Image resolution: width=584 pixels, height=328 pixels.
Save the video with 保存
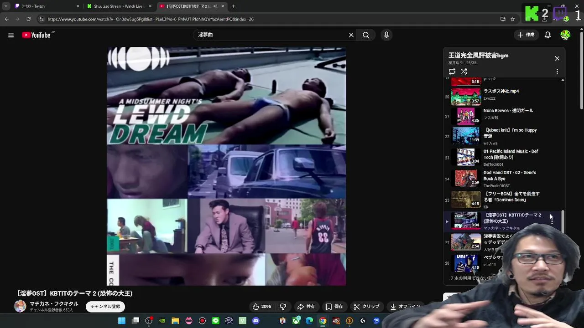click(334, 307)
